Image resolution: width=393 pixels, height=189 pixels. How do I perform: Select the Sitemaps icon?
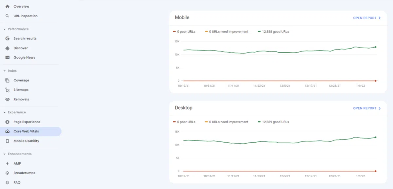click(7, 90)
